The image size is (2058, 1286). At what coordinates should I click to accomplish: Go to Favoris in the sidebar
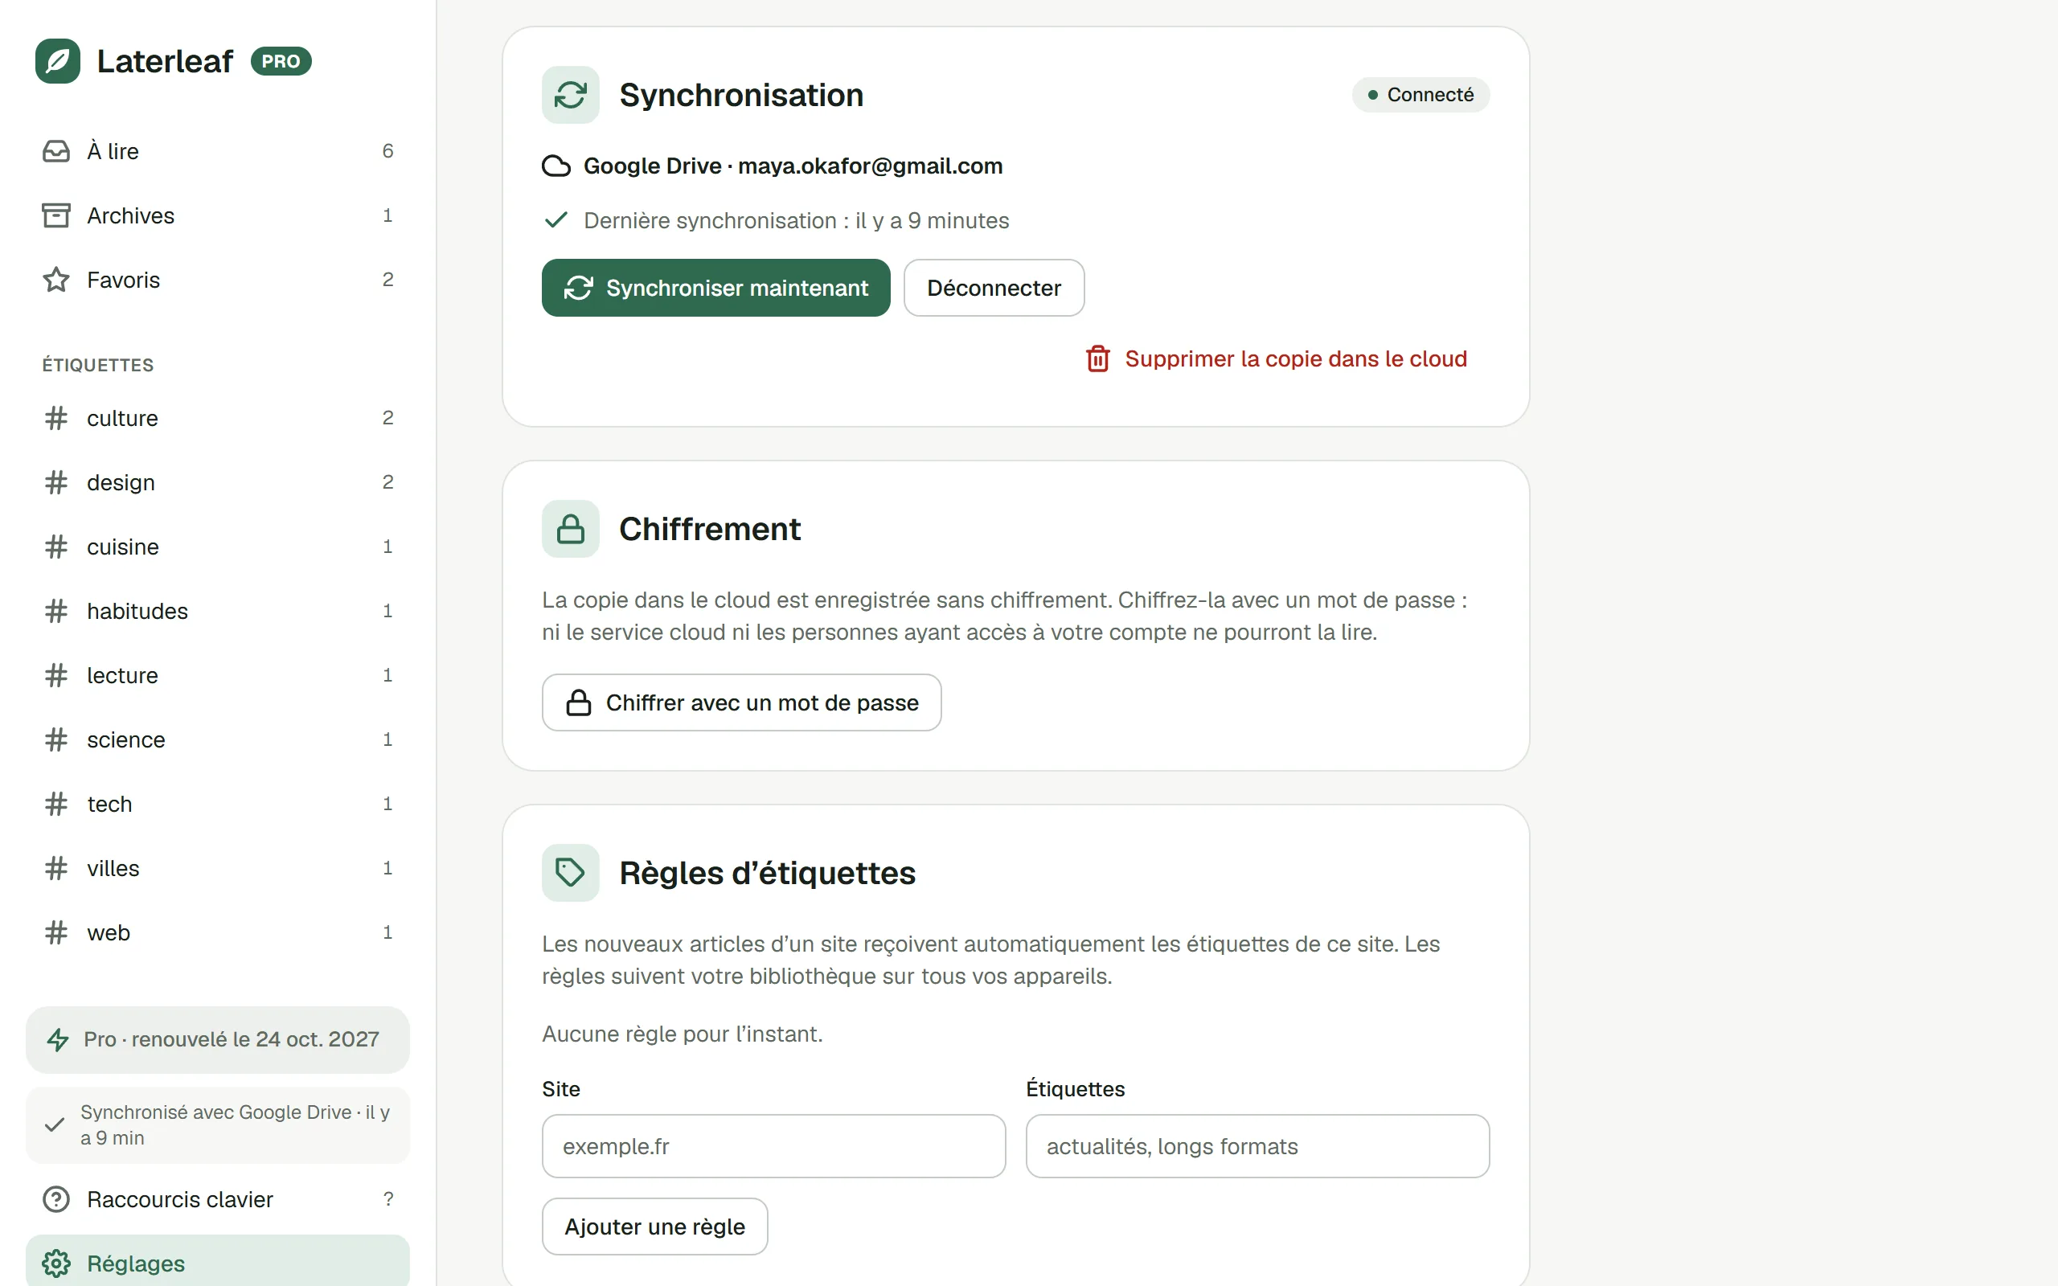218,280
